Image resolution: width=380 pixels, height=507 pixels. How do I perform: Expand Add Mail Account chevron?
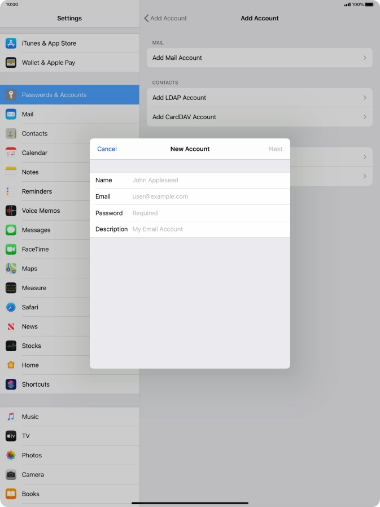(365, 58)
